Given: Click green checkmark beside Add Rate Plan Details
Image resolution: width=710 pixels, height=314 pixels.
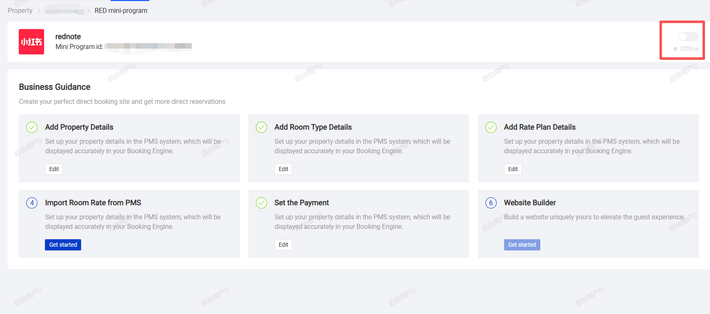Looking at the screenshot, I should point(491,127).
